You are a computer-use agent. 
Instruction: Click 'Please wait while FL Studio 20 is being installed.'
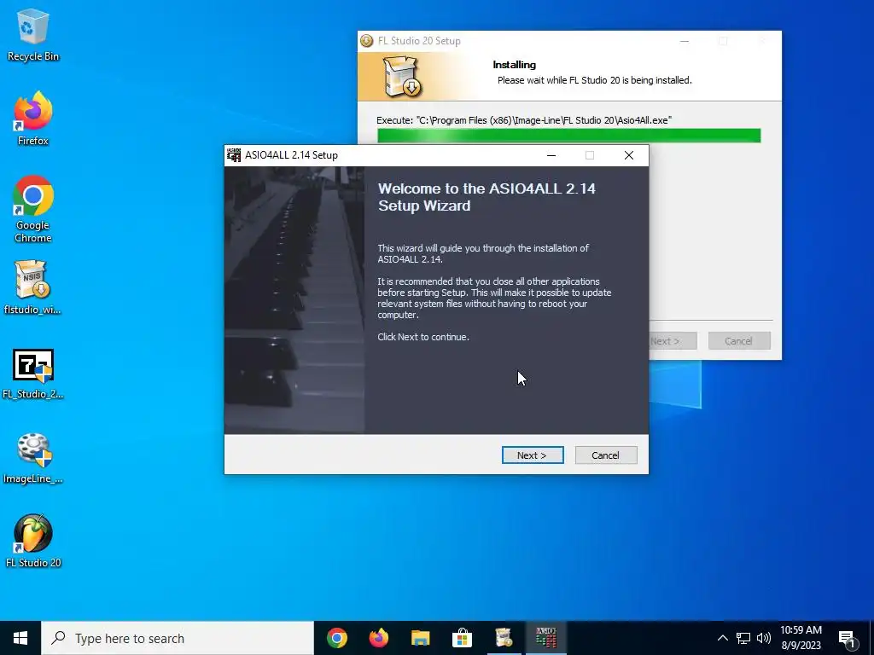point(595,80)
